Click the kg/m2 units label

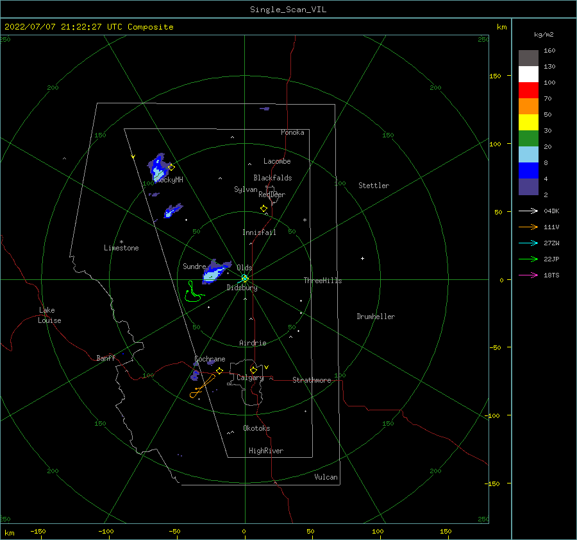(544, 35)
